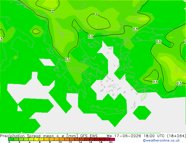Click the weatheronline.co.uk copyright link
The width and height of the screenshot is (186, 143).
tap(161, 140)
